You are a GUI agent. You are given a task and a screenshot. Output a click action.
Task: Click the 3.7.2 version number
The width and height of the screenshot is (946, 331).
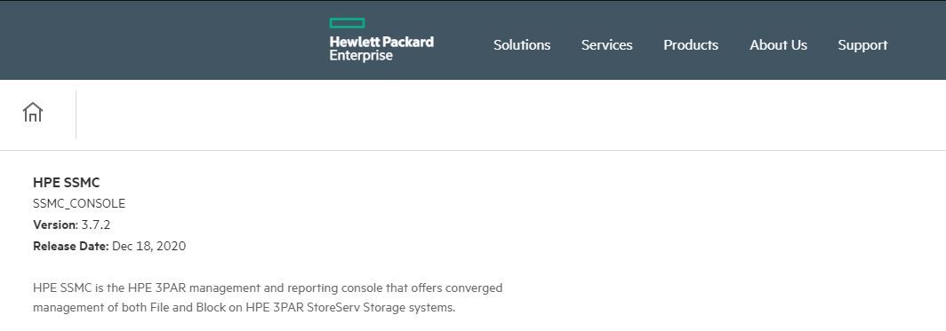coord(96,225)
